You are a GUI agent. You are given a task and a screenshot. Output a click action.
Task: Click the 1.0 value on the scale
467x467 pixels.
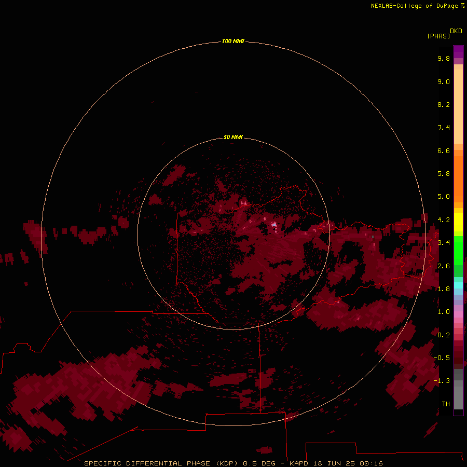[444, 311]
